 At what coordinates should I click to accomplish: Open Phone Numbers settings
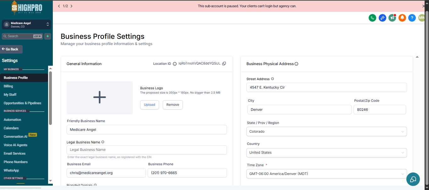coord(16,162)
